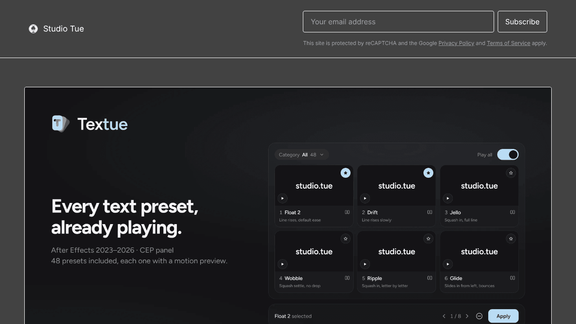
Task: Click the circled minus icon beside Apply
Action: point(479,316)
